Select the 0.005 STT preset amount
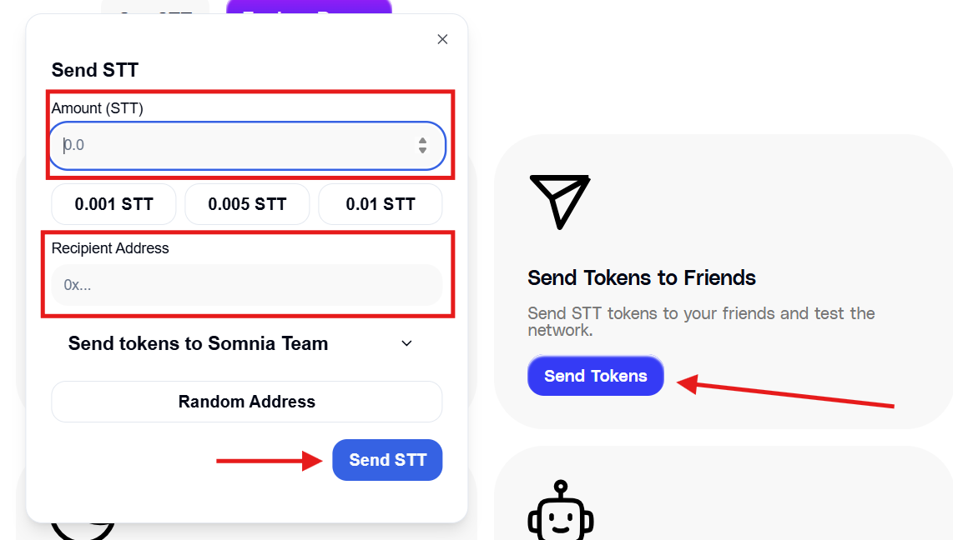Screen dimensions: 953x540 pyautogui.click(x=247, y=204)
